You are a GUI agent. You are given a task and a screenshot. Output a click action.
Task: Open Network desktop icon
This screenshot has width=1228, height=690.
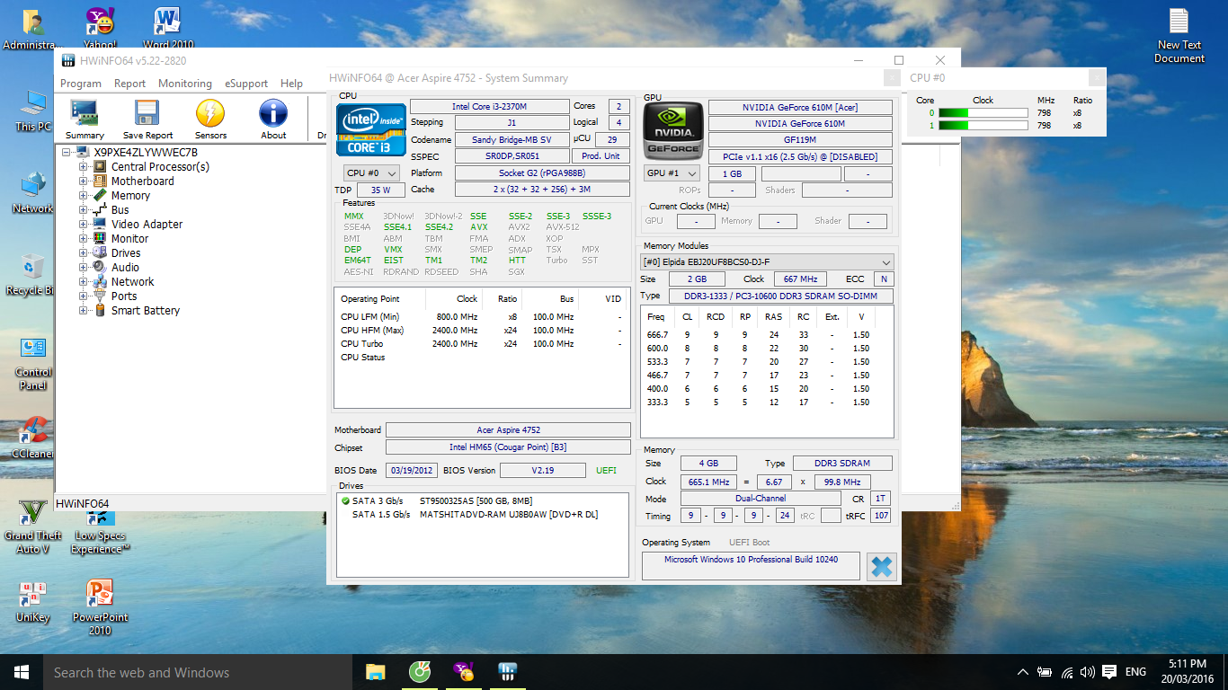tap(33, 192)
